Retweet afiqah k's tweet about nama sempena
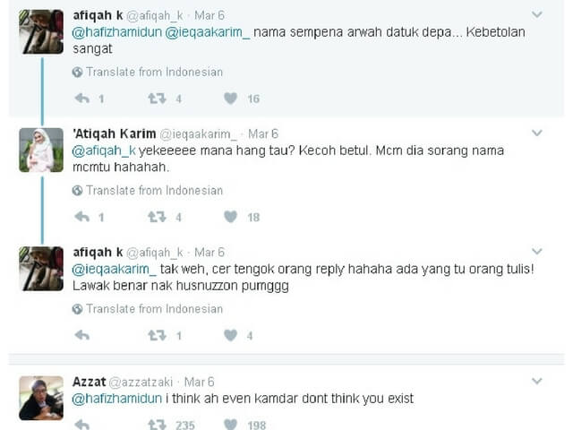The width and height of the screenshot is (573, 430). point(157,99)
